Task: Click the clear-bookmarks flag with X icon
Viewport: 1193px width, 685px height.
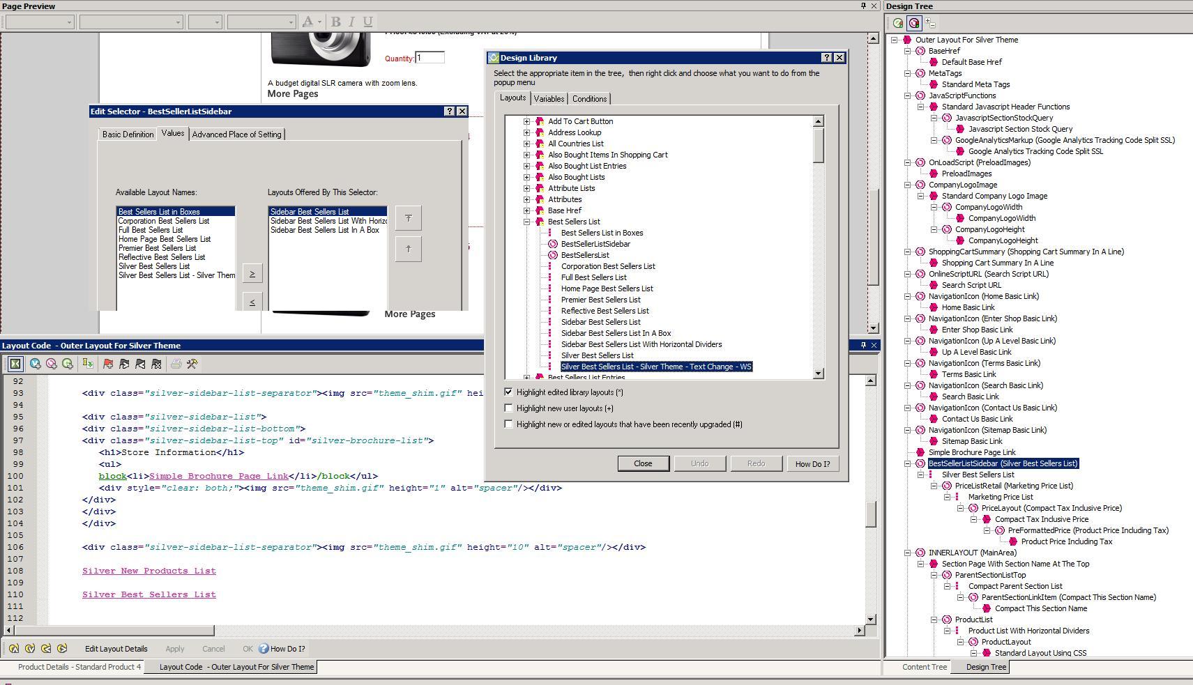Action: tap(156, 364)
